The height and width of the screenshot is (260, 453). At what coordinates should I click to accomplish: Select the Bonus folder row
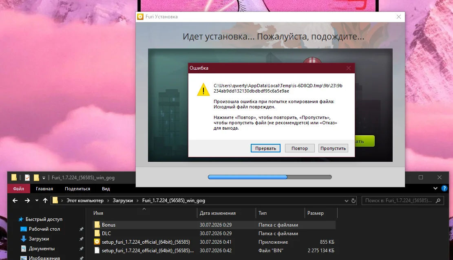click(x=214, y=225)
